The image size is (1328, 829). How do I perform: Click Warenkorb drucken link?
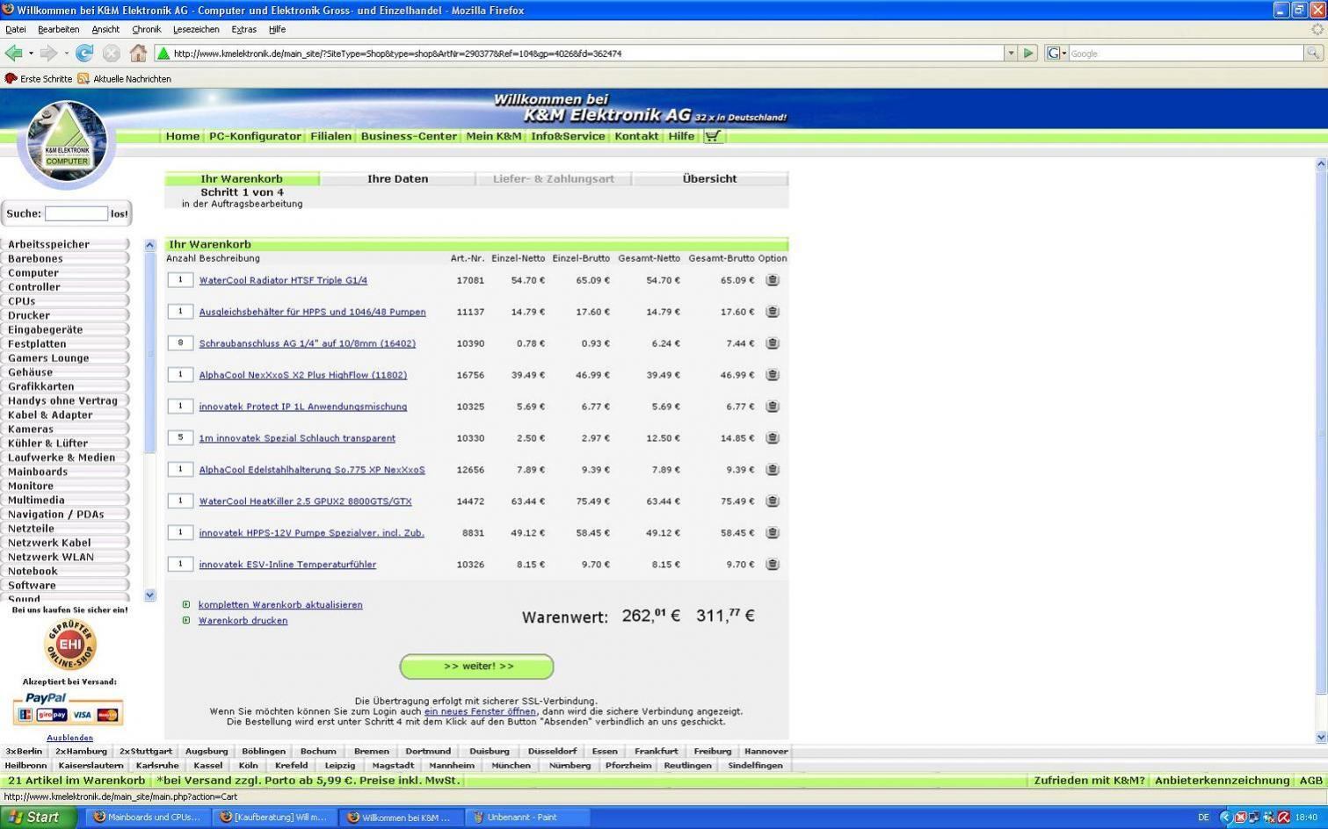(x=243, y=621)
